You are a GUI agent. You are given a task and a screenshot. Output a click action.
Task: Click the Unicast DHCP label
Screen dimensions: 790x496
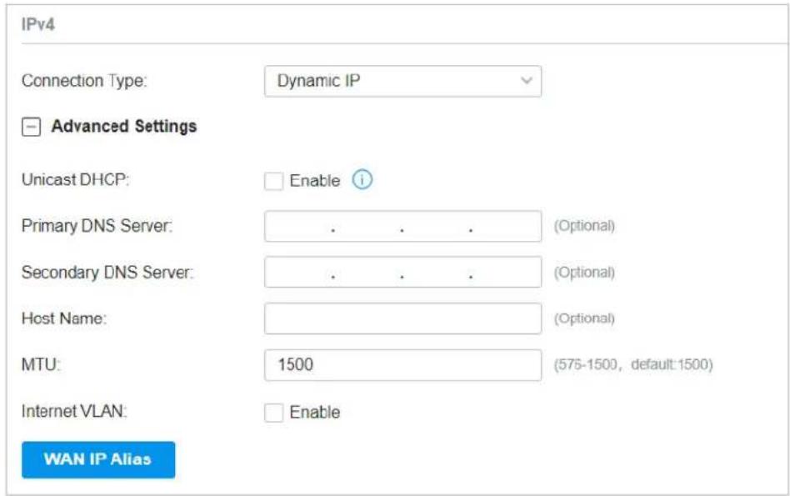(x=76, y=179)
